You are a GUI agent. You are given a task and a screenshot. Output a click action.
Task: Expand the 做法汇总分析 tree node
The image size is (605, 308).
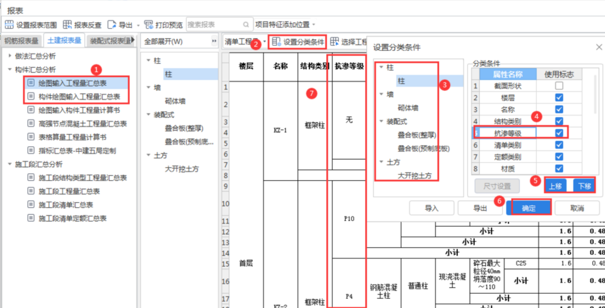(10, 56)
